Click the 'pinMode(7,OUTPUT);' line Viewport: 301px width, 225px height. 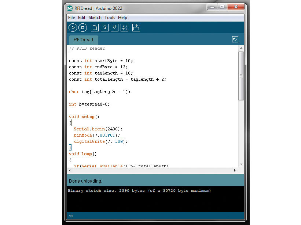click(97, 135)
